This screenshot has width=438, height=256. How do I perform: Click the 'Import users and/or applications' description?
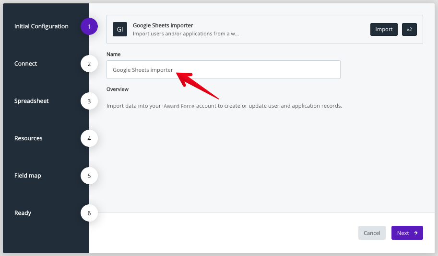(186, 33)
